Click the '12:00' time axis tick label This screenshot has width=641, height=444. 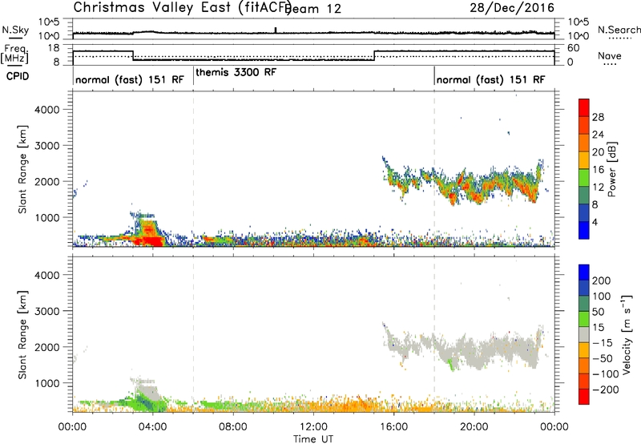(313, 427)
